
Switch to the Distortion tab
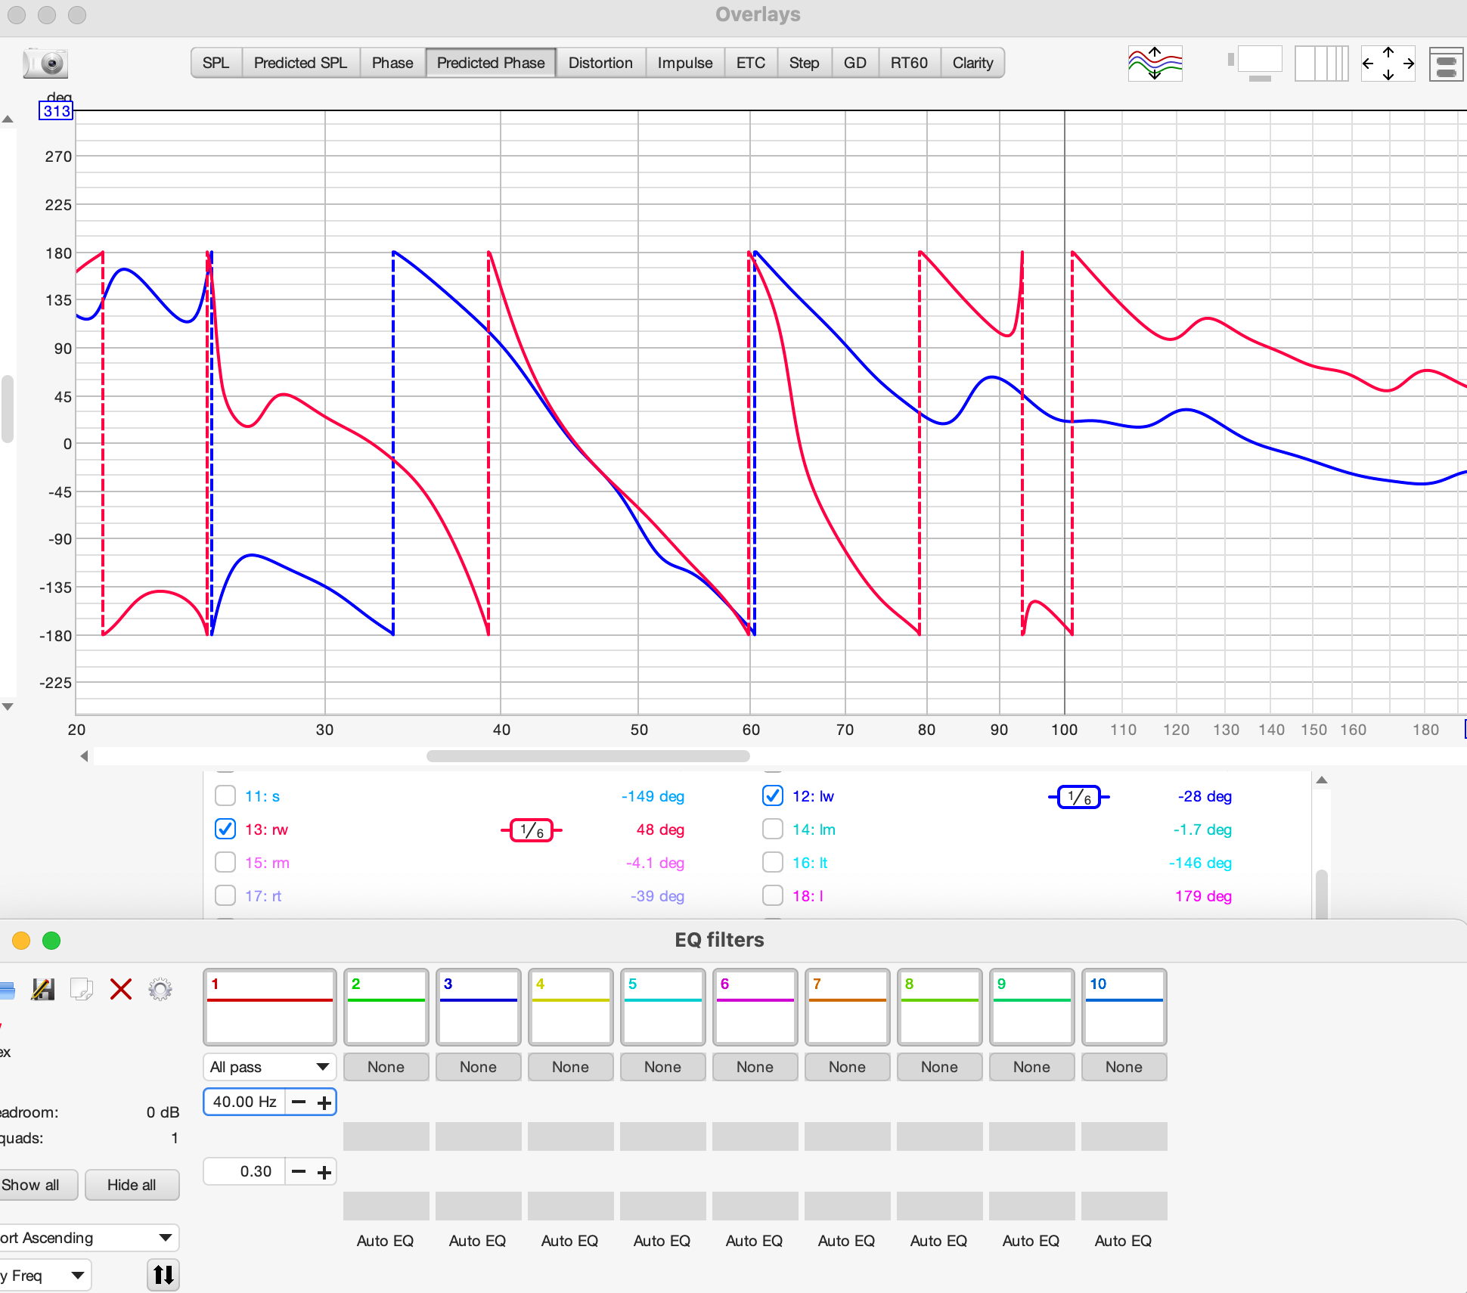tap(600, 63)
